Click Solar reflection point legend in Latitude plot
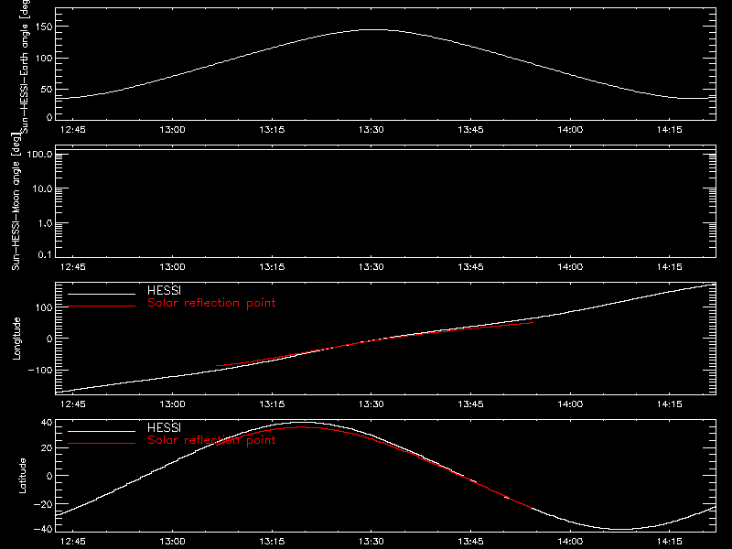 tap(211, 440)
